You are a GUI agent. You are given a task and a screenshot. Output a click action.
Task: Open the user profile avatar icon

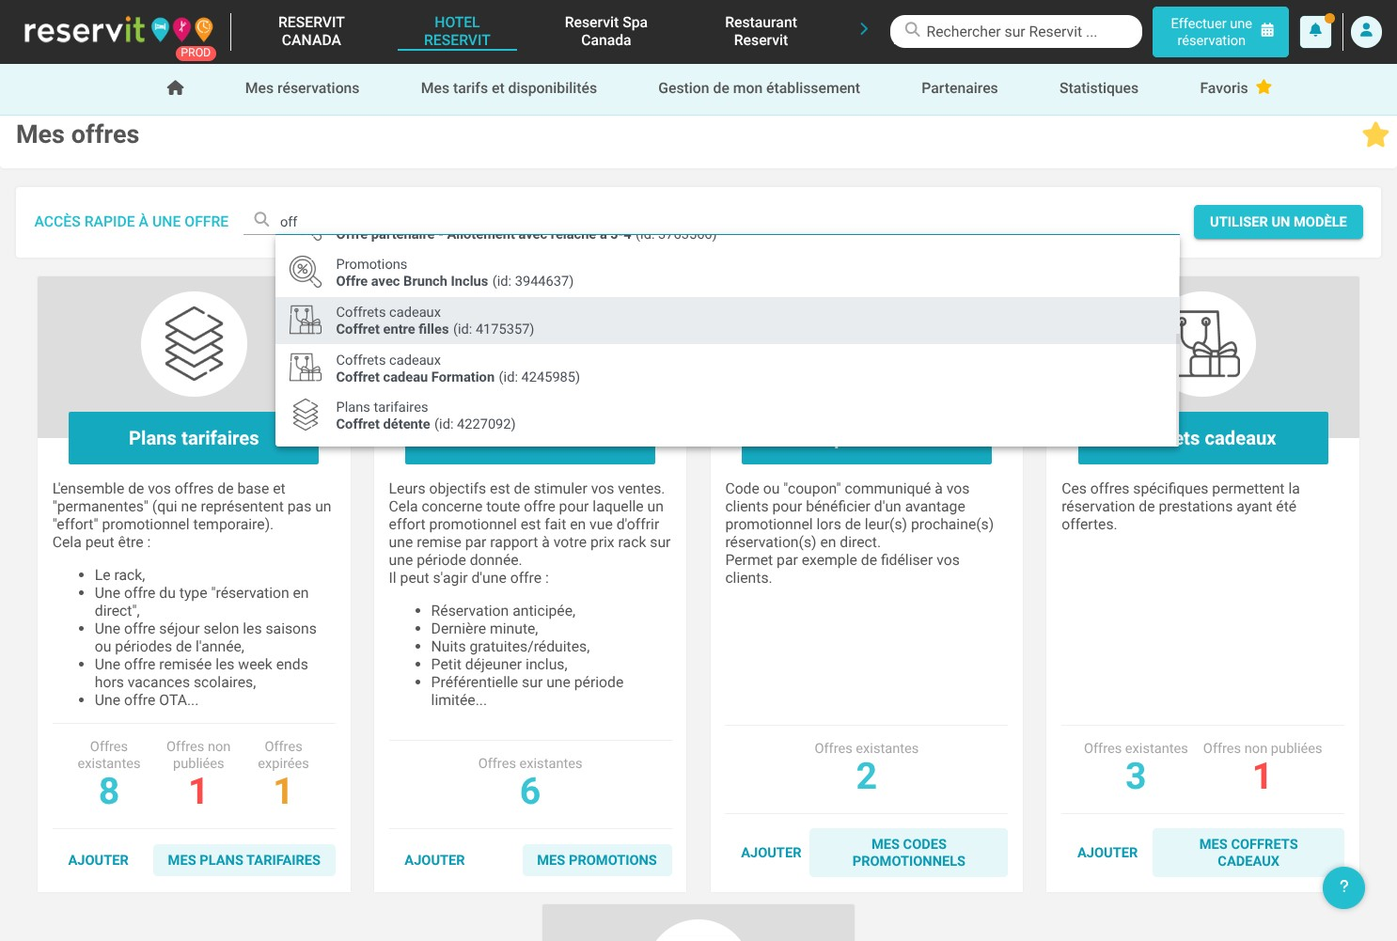click(1366, 31)
